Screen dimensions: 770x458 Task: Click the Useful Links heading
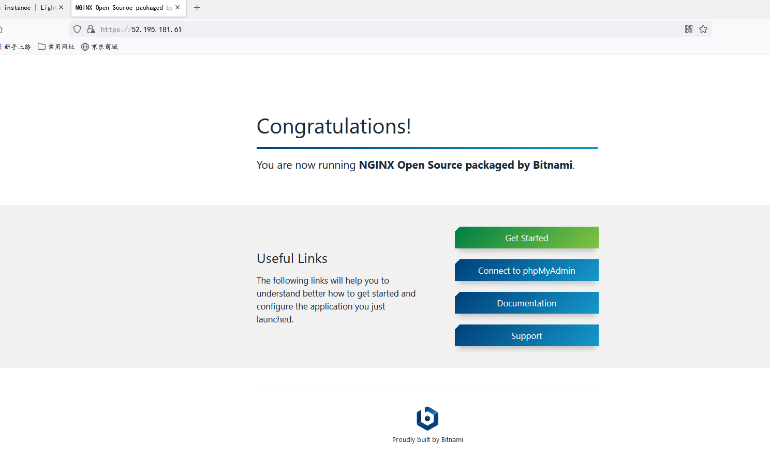[292, 258]
